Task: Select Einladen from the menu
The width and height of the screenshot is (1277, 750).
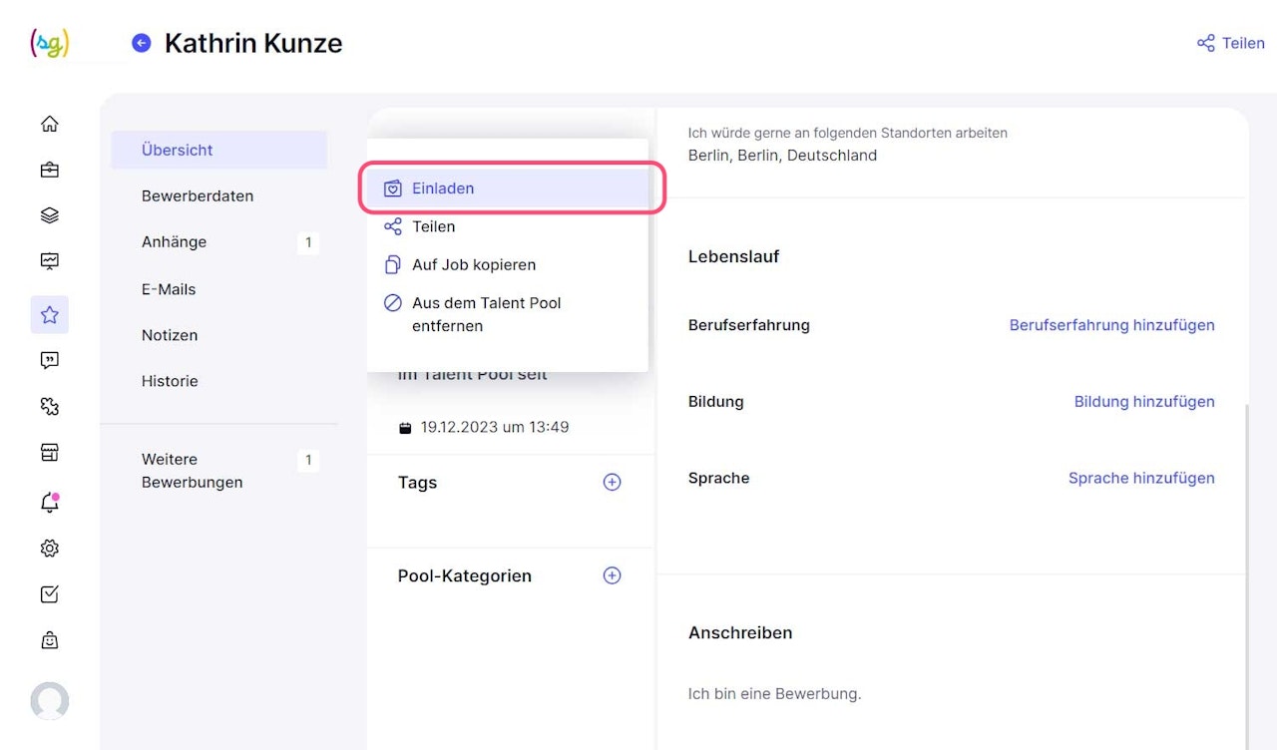Action: [x=443, y=188]
